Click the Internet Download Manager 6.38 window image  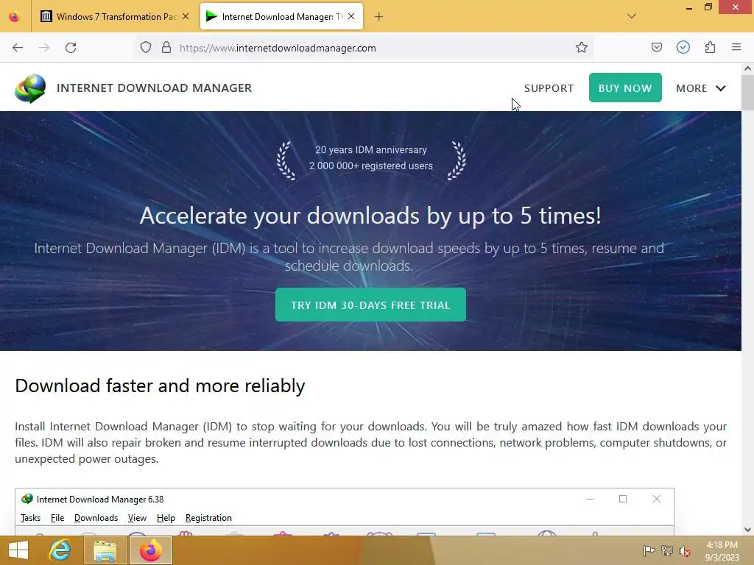tap(345, 512)
